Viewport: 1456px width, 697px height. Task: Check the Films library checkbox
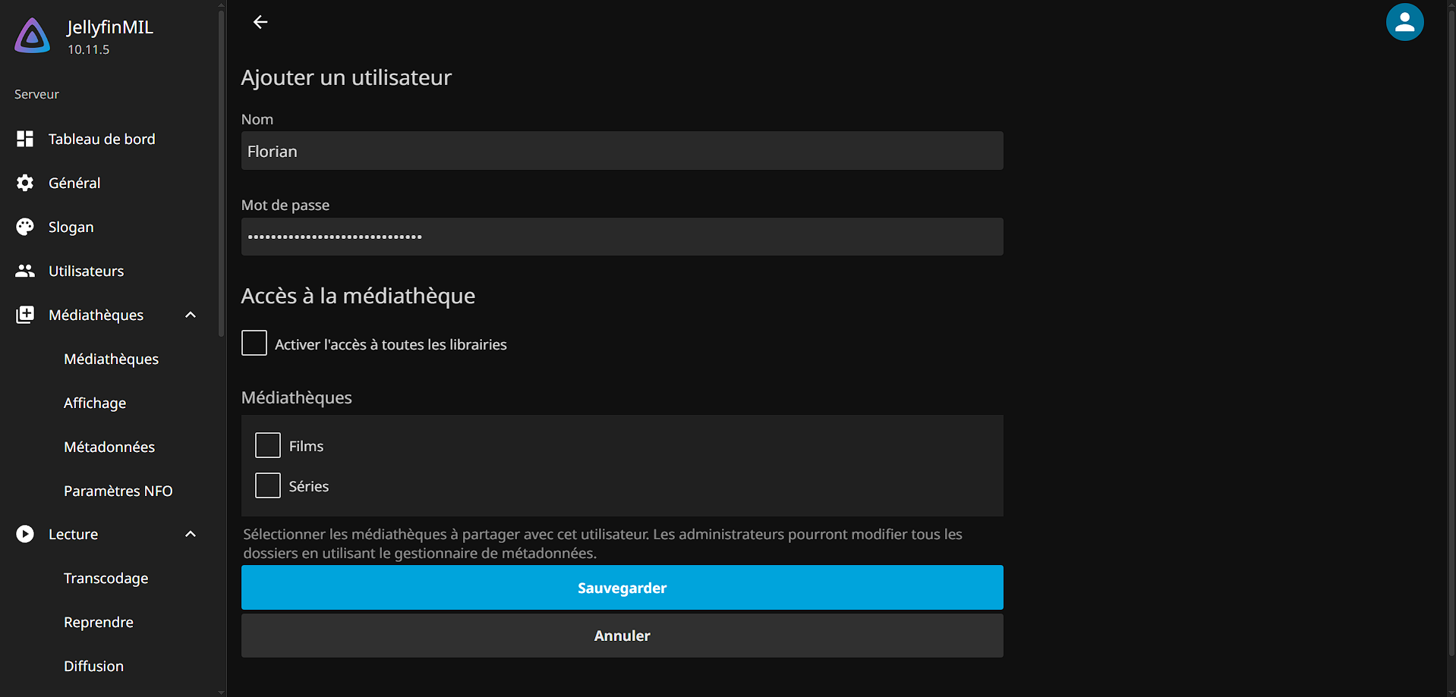[x=268, y=445]
